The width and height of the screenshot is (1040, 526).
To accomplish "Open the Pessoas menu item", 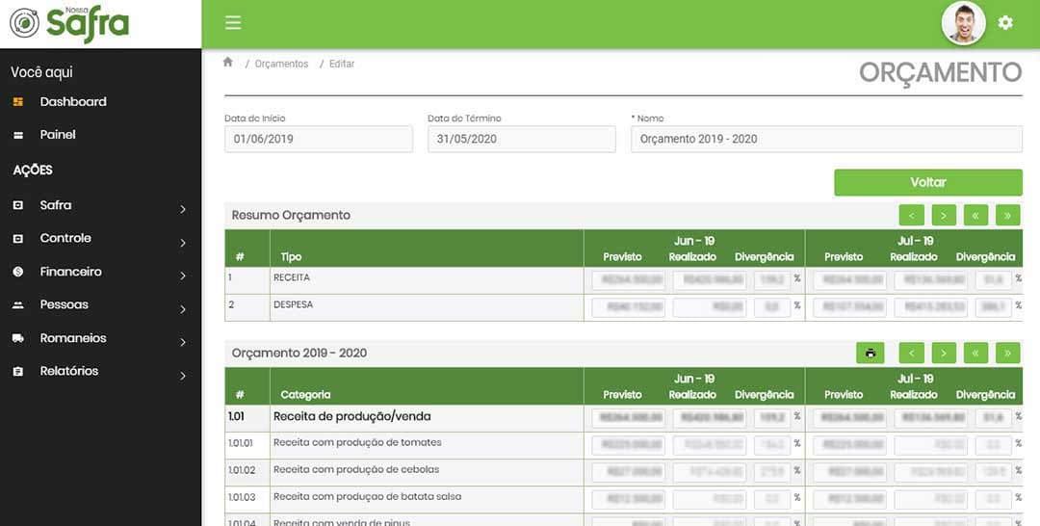I will [x=64, y=304].
